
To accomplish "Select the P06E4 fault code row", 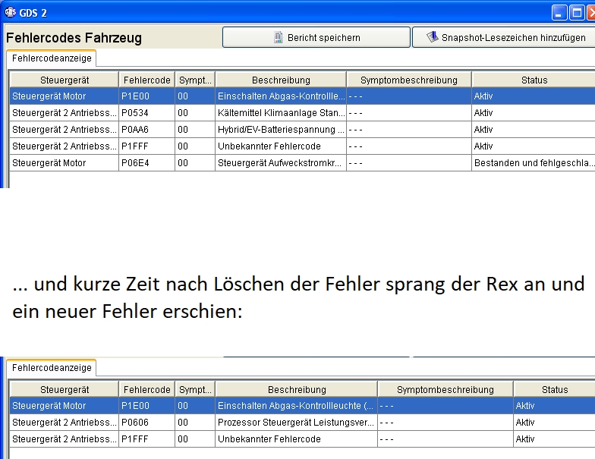I will coord(146,163).
